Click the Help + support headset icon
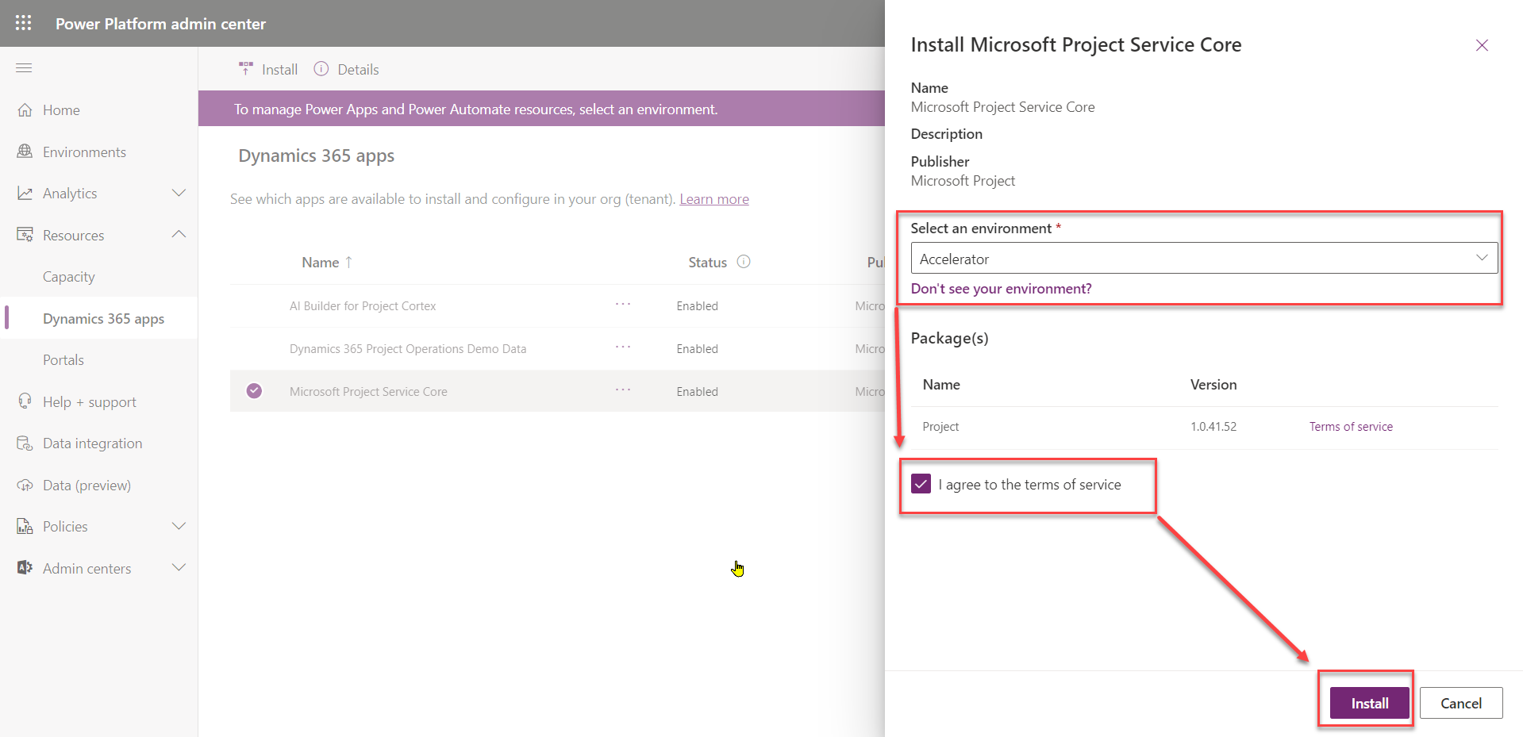This screenshot has height=737, width=1523. pyautogui.click(x=25, y=401)
